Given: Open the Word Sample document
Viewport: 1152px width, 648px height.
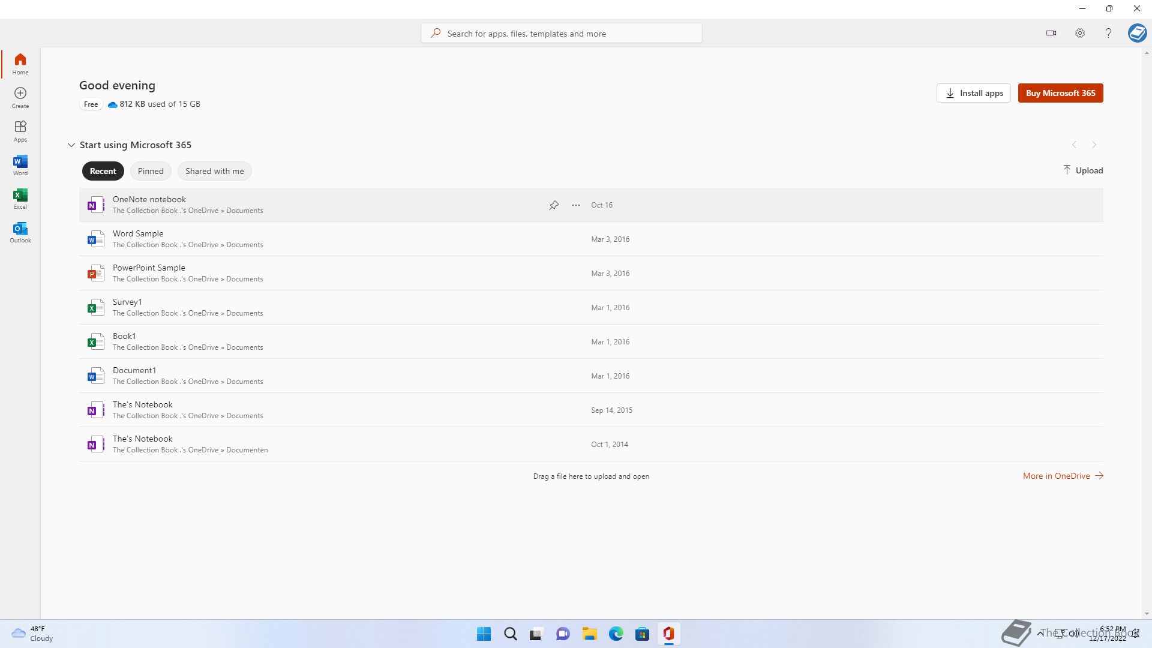Looking at the screenshot, I should click(591, 239).
